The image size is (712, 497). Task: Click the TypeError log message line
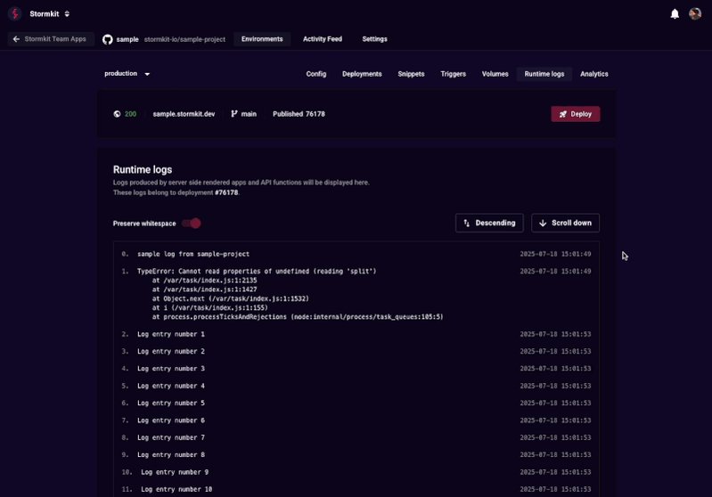pos(257,272)
